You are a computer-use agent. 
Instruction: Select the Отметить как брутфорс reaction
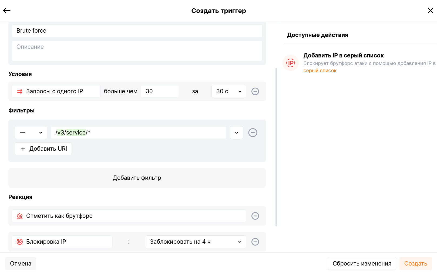click(129, 216)
